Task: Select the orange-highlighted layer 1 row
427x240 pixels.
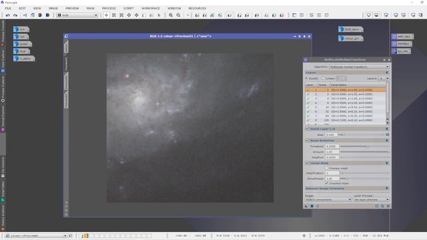Action: tap(346, 90)
